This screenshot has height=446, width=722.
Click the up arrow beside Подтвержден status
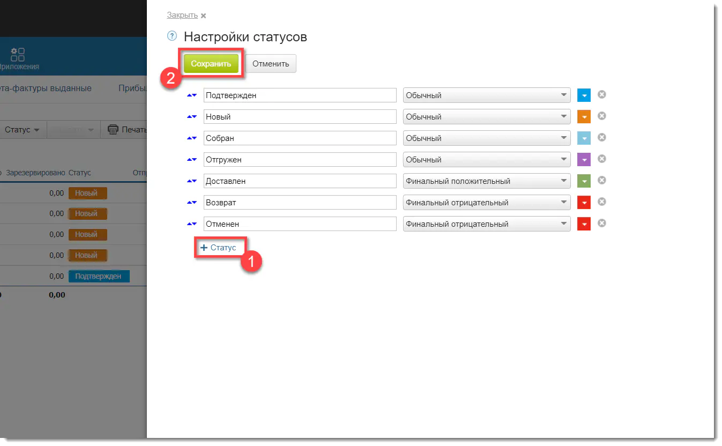coord(189,94)
